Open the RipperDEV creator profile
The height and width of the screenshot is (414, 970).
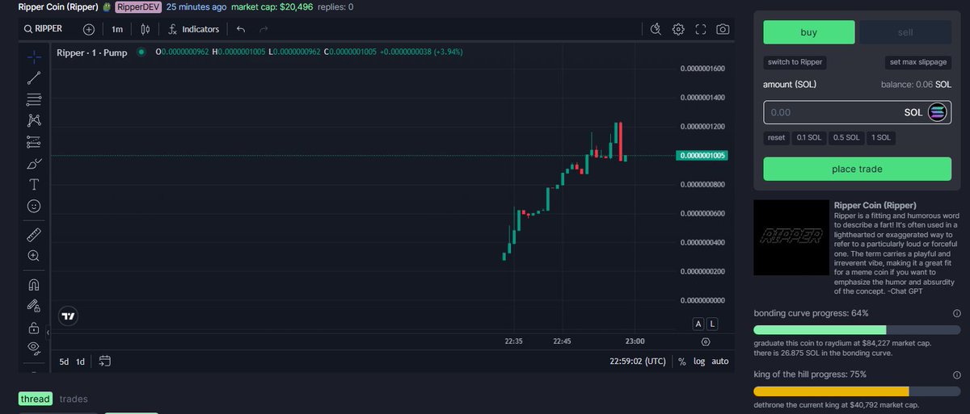coord(138,6)
